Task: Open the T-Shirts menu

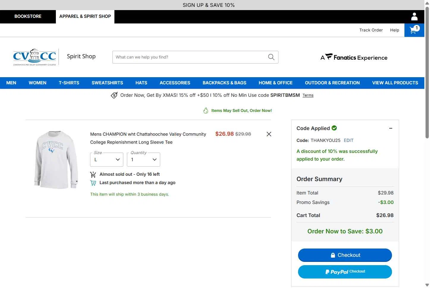Action: [69, 83]
